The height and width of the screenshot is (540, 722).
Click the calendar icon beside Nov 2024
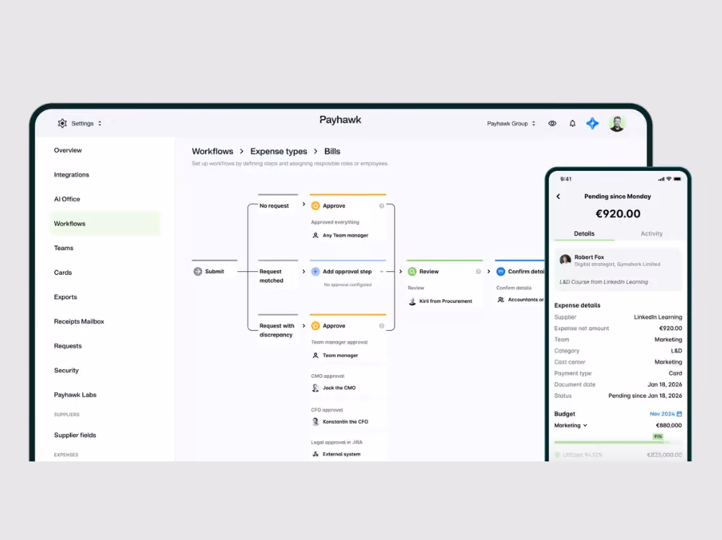(x=679, y=414)
